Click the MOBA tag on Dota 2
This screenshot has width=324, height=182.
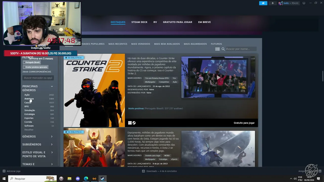(x=167, y=155)
